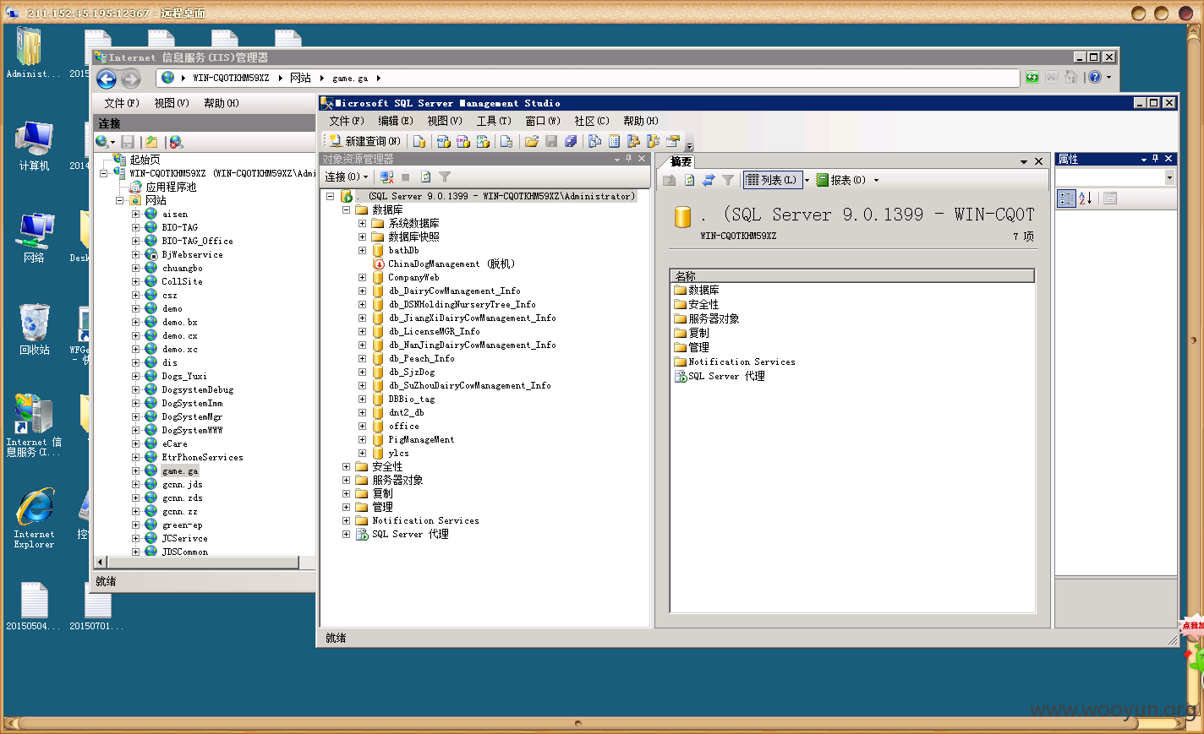Toggle auto-hide pin on Properties panel

click(1156, 159)
